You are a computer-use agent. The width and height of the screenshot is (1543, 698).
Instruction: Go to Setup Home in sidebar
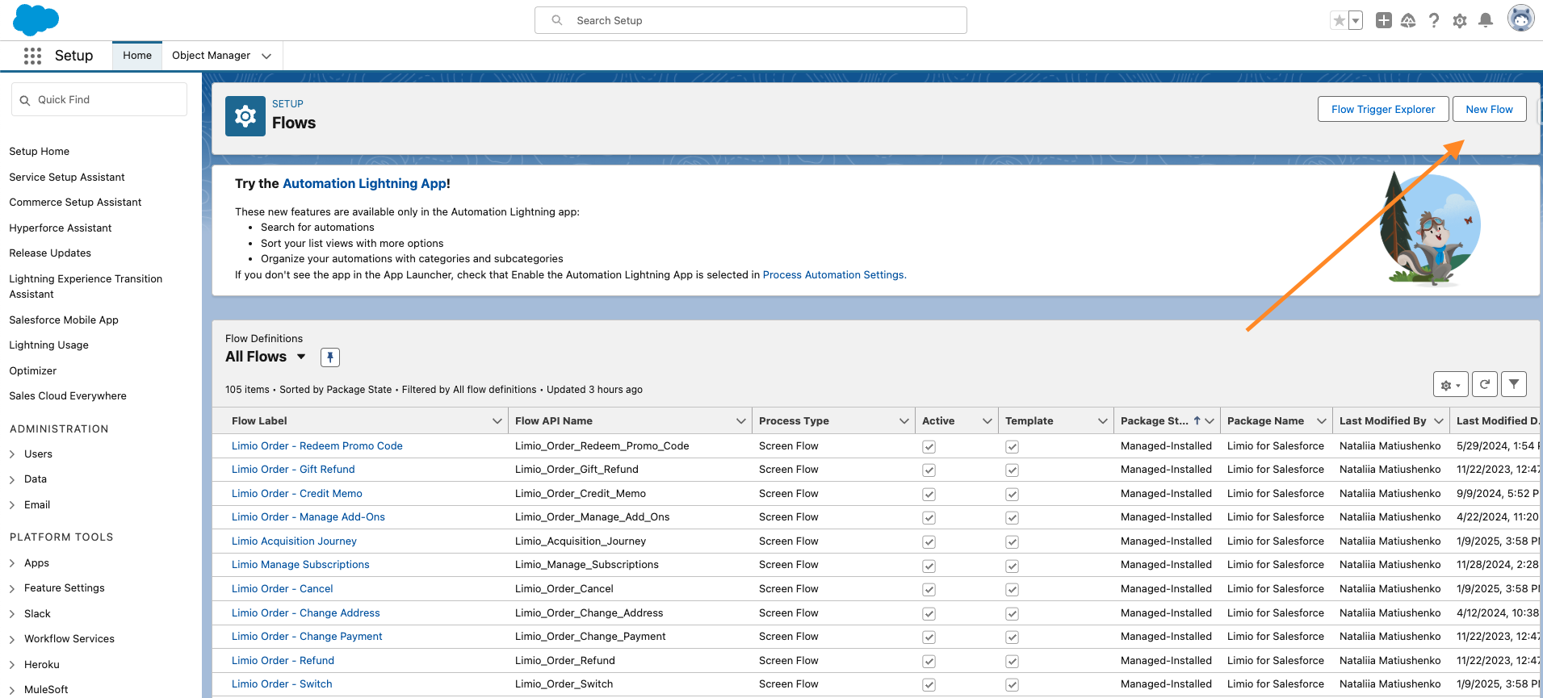tap(40, 152)
